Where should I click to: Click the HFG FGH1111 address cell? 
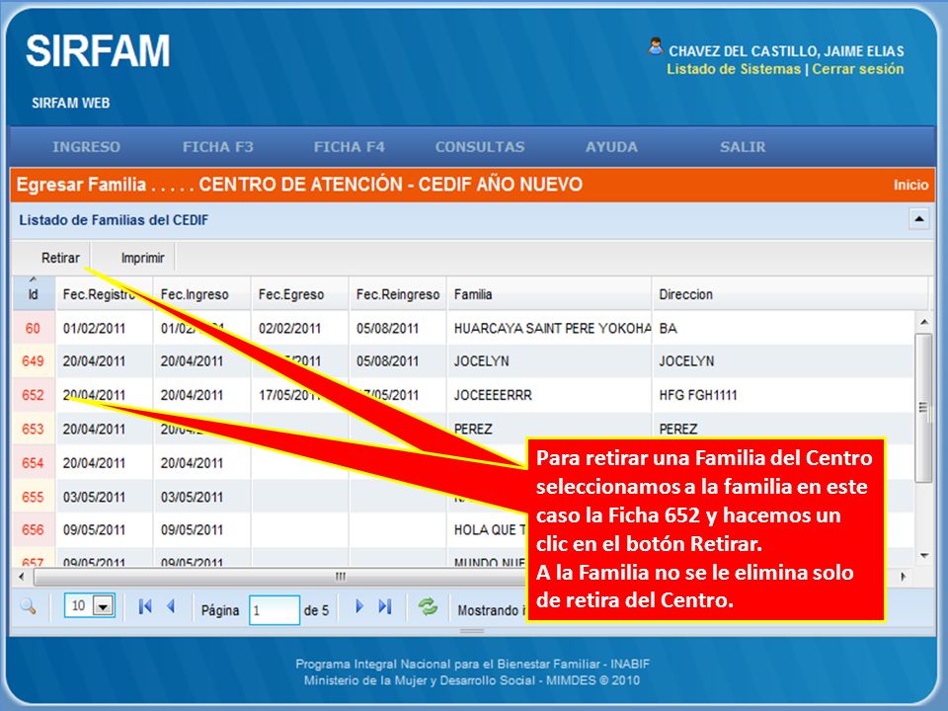point(783,395)
